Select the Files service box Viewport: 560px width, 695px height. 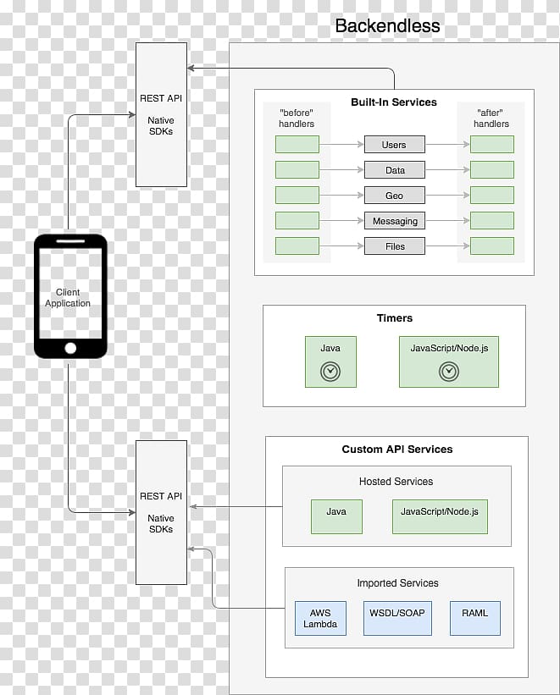395,246
